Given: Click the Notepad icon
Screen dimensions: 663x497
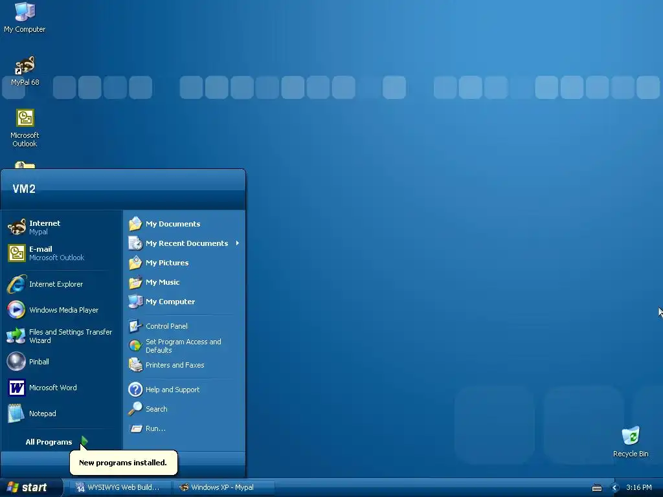Looking at the screenshot, I should (16, 414).
